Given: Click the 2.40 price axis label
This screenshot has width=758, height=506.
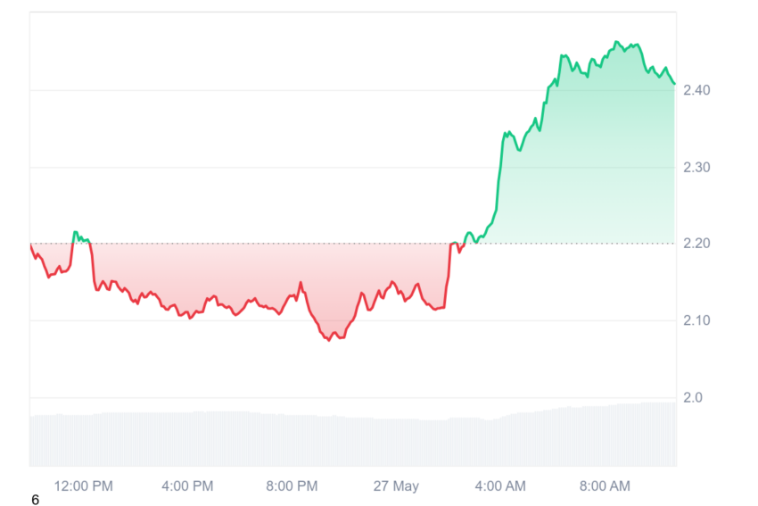Looking at the screenshot, I should pyautogui.click(x=696, y=90).
